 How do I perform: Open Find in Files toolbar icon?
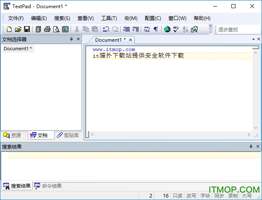[194, 29]
